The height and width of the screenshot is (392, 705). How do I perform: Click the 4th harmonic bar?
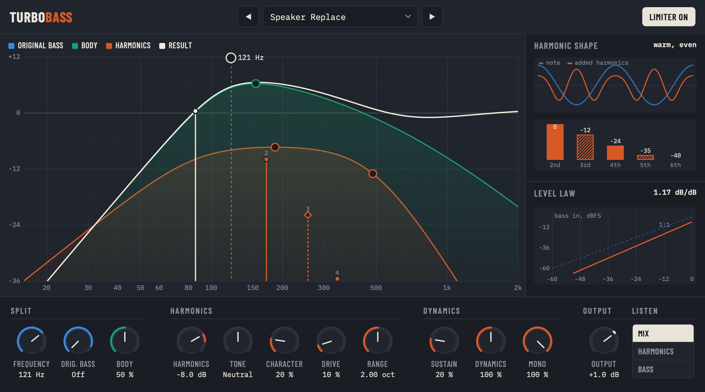[x=615, y=152]
